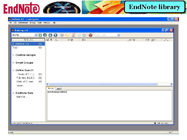Select Web of Science online search

coord(28,82)
